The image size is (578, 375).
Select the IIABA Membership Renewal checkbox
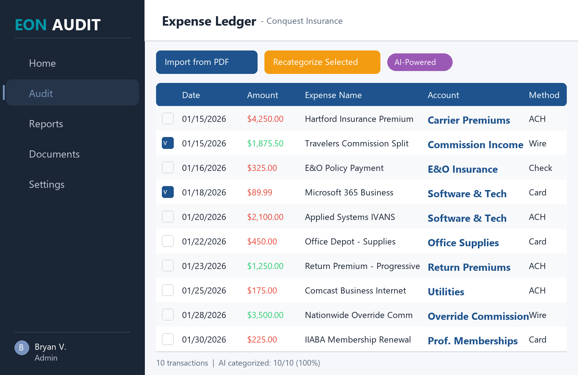pyautogui.click(x=168, y=339)
